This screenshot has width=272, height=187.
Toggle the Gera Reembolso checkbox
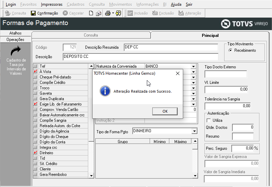(x=35, y=174)
